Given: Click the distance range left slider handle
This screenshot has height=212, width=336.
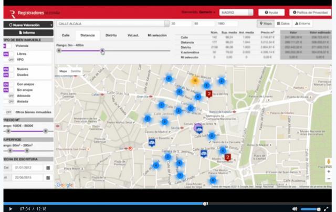Looking at the screenshot, I should point(59,51).
